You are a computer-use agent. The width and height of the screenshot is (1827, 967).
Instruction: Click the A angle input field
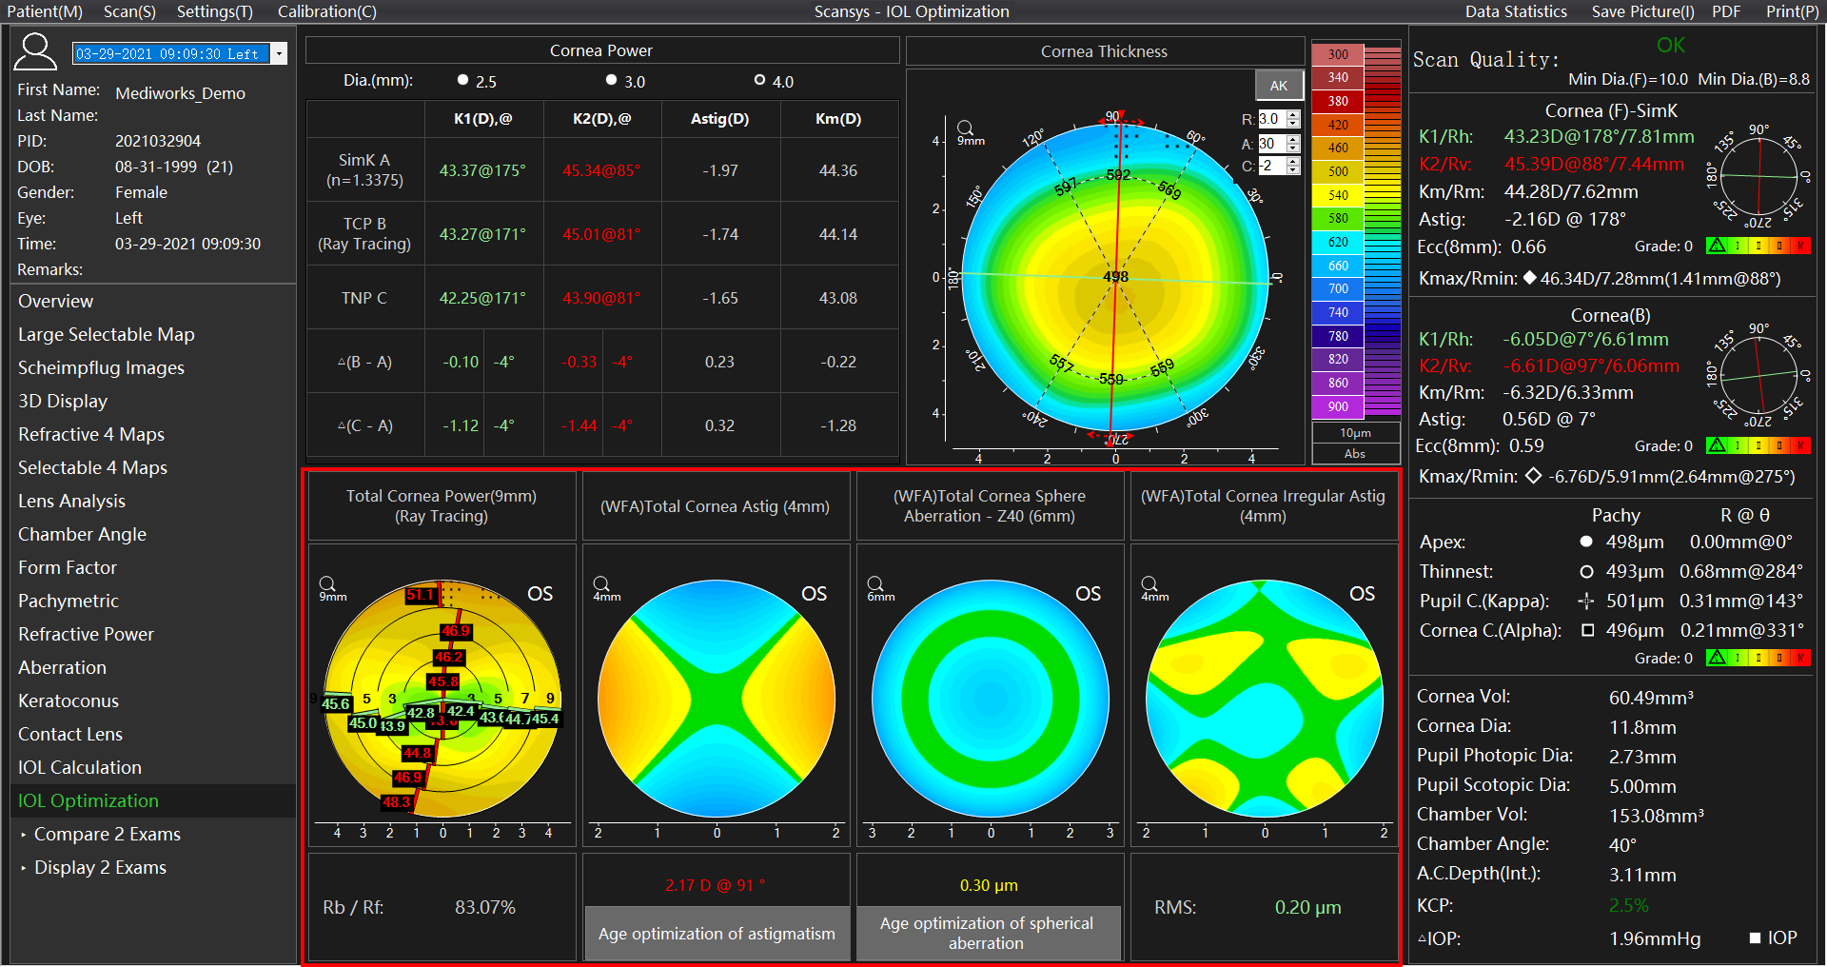pos(1271,143)
